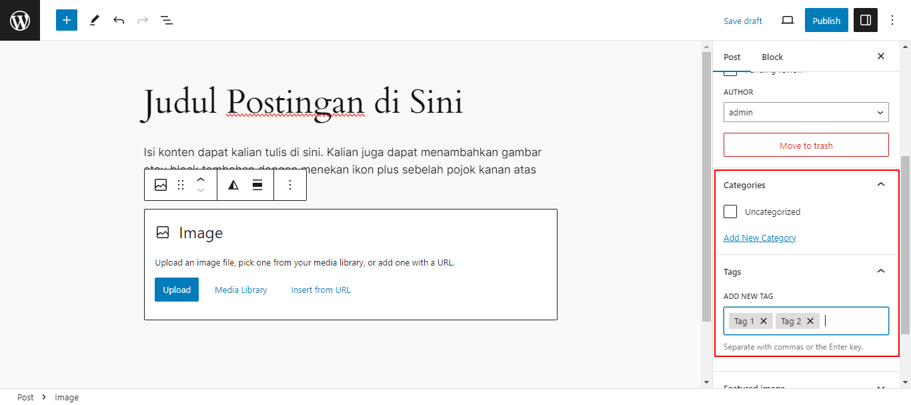Image resolution: width=911 pixels, height=405 pixels.
Task: Click the drag handle on the Image block toolbar
Action: [180, 185]
